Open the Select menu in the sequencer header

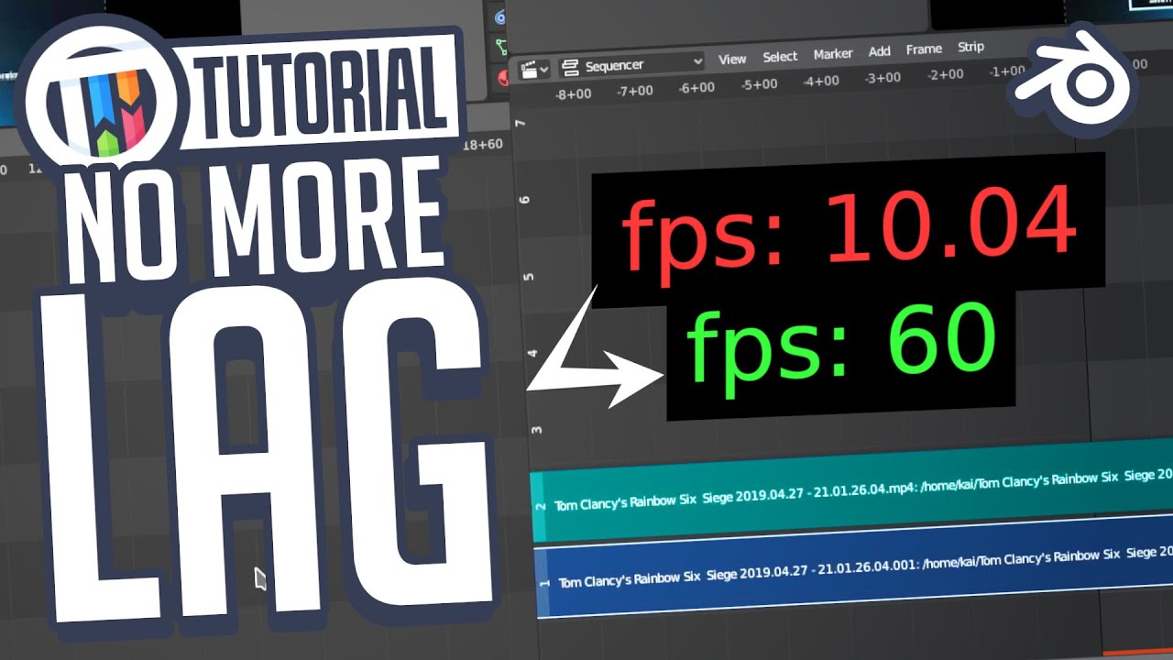pyautogui.click(x=780, y=56)
